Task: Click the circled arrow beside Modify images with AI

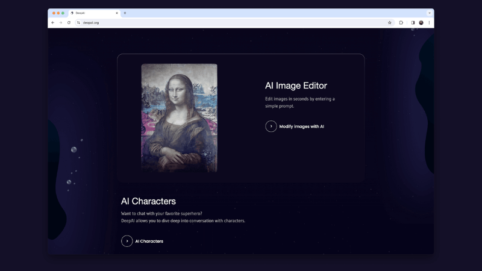Action: 271,126
